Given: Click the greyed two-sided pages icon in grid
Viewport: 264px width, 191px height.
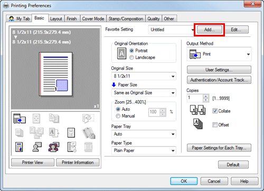Looking at the screenshot, I should click(54, 118).
